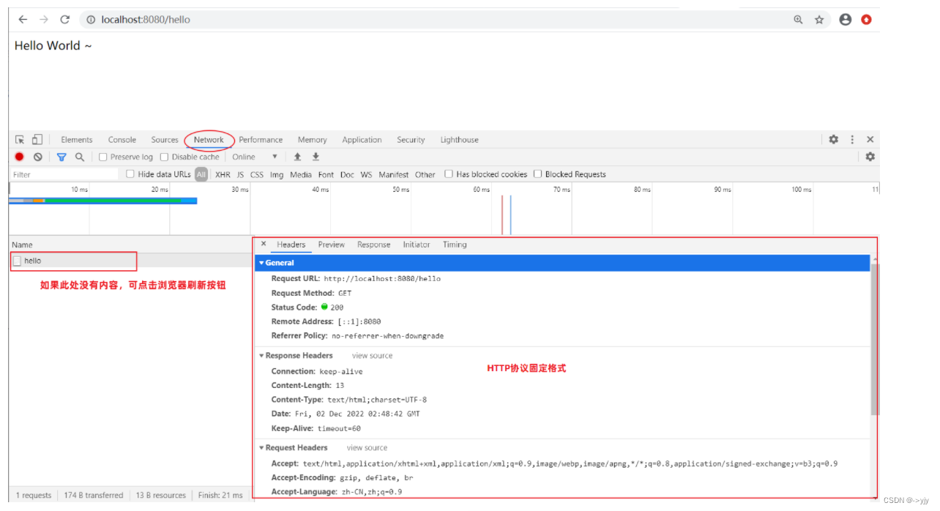Viewport: 940px width, 511px height.
Task: Import a HAR file
Action: [297, 157]
